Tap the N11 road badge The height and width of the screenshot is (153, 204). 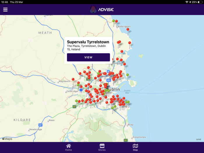click(x=126, y=140)
